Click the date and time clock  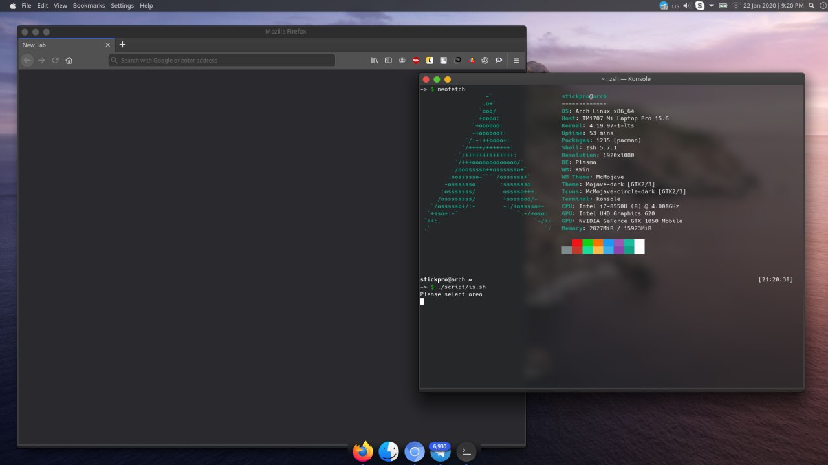tap(774, 5)
